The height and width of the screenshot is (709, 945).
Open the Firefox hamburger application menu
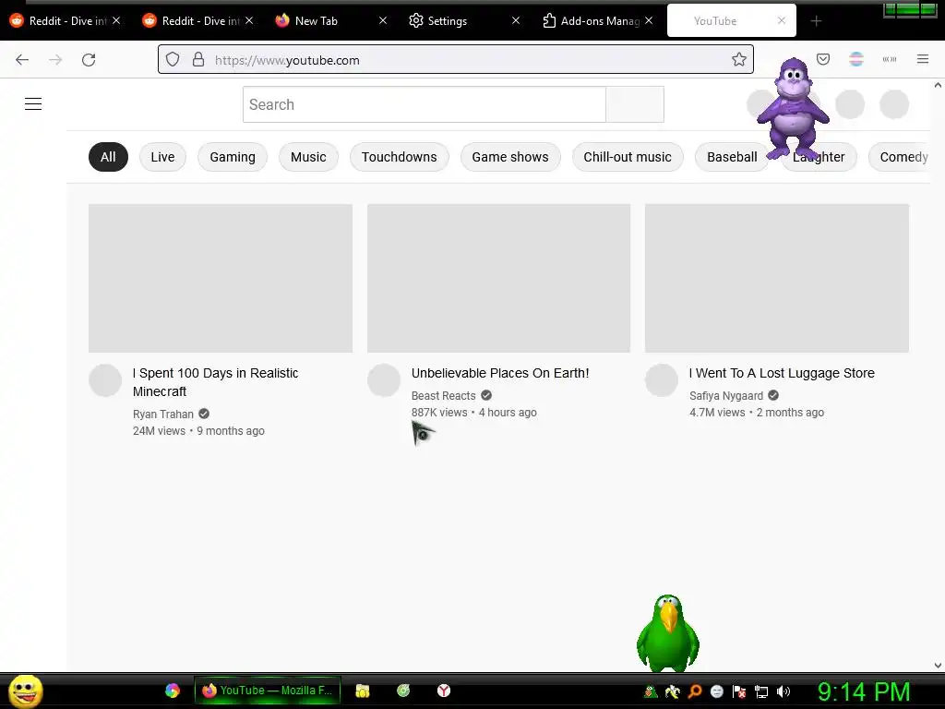[x=923, y=59]
